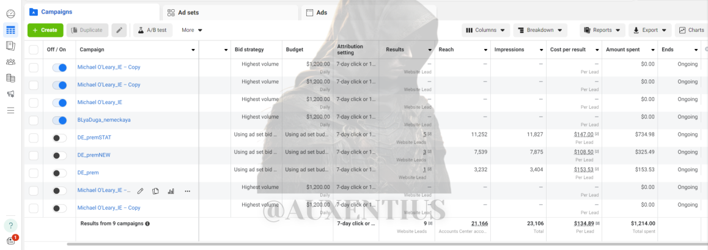Viewport: 708px width, 250px height.
Task: Click the megaphone advertising icon in the sidebar
Action: [x=10, y=94]
